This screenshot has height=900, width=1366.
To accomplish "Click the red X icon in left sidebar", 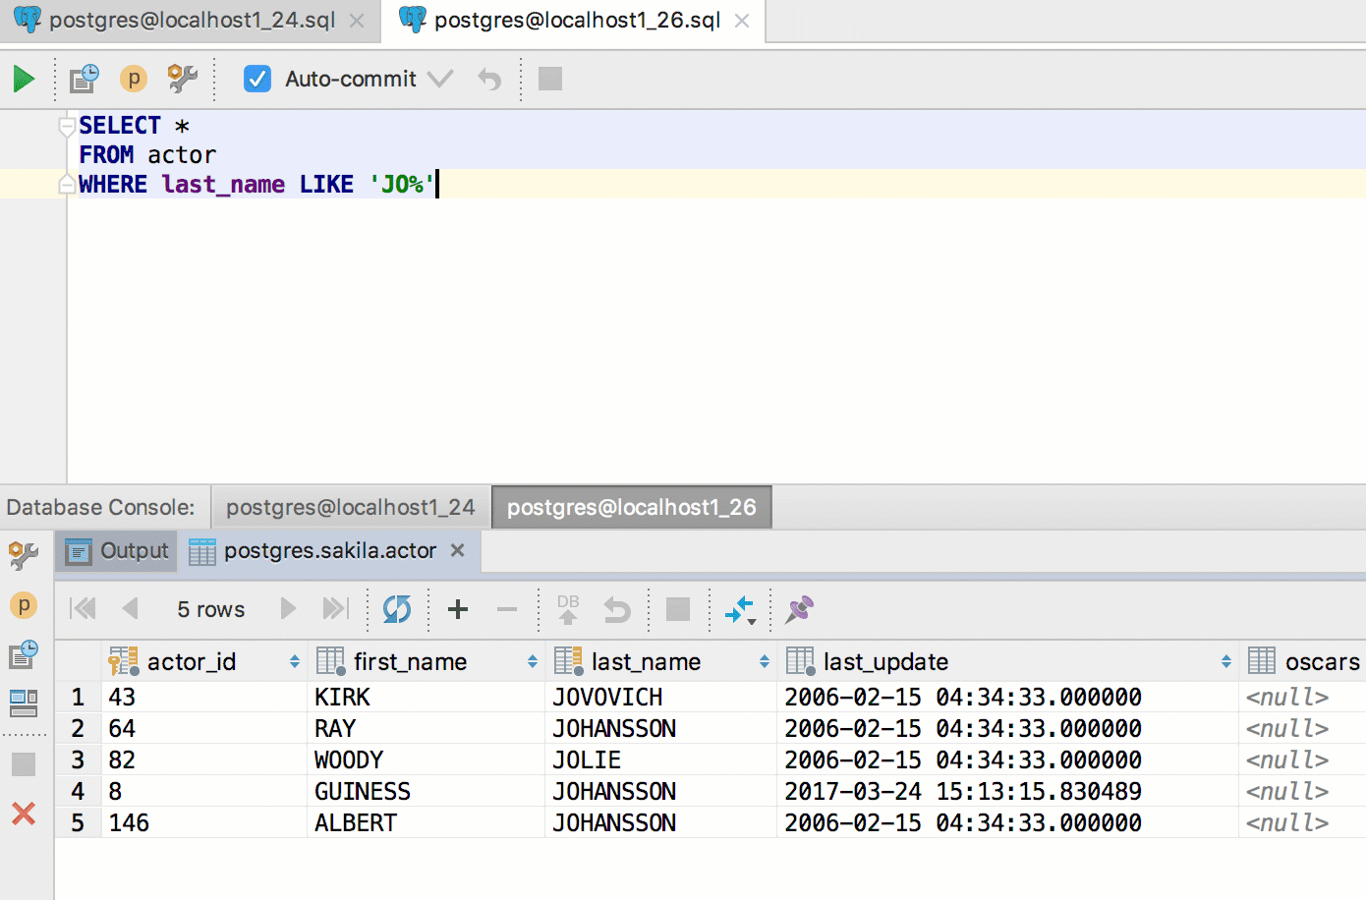I will (24, 814).
